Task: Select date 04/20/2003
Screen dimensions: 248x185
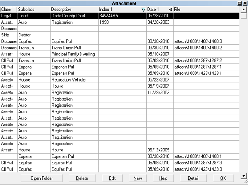Action: (160, 22)
